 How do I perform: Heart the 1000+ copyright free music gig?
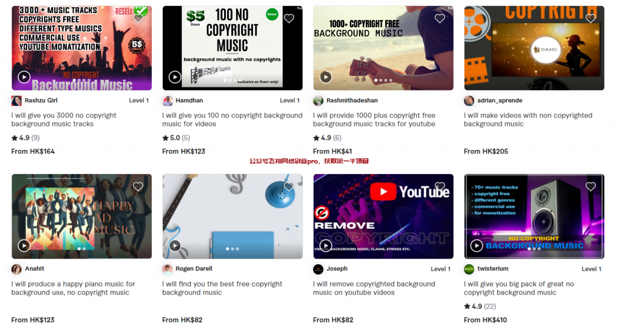click(x=439, y=19)
